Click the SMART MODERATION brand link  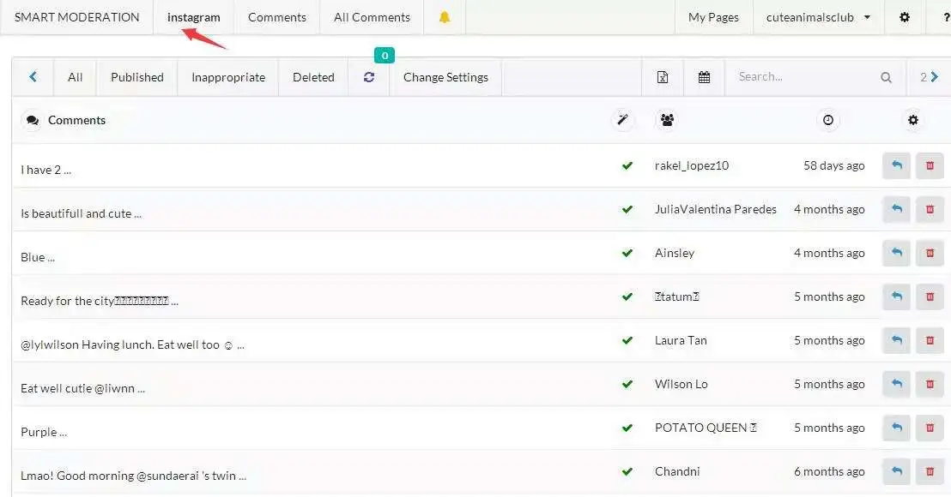(77, 17)
